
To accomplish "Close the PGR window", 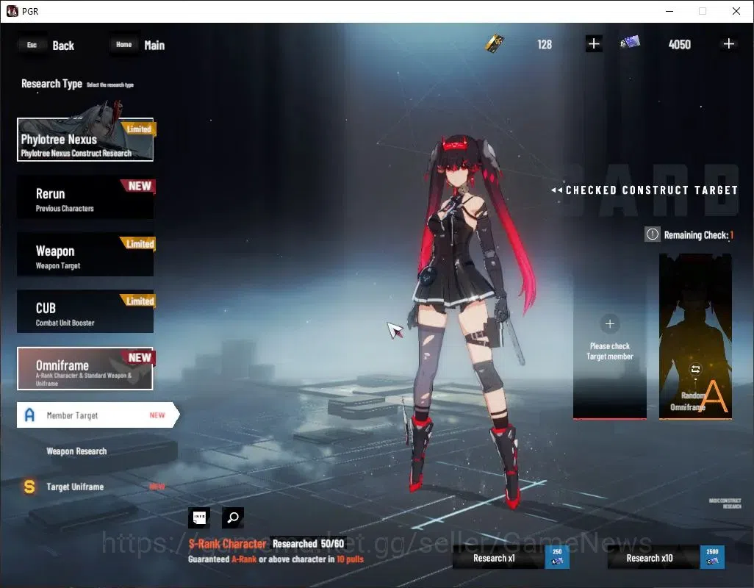I will [736, 11].
